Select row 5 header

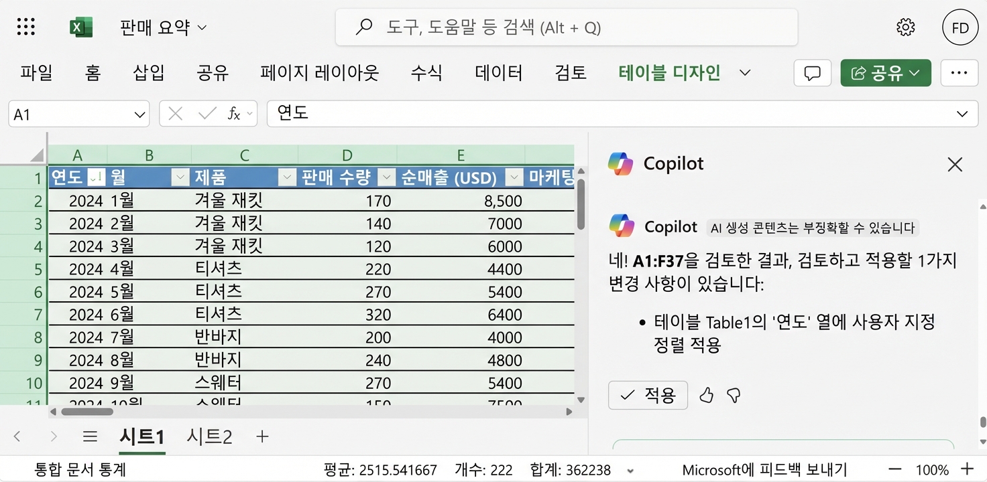tap(23, 269)
